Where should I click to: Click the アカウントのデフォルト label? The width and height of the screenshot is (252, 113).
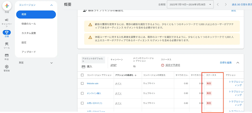coord(93,60)
